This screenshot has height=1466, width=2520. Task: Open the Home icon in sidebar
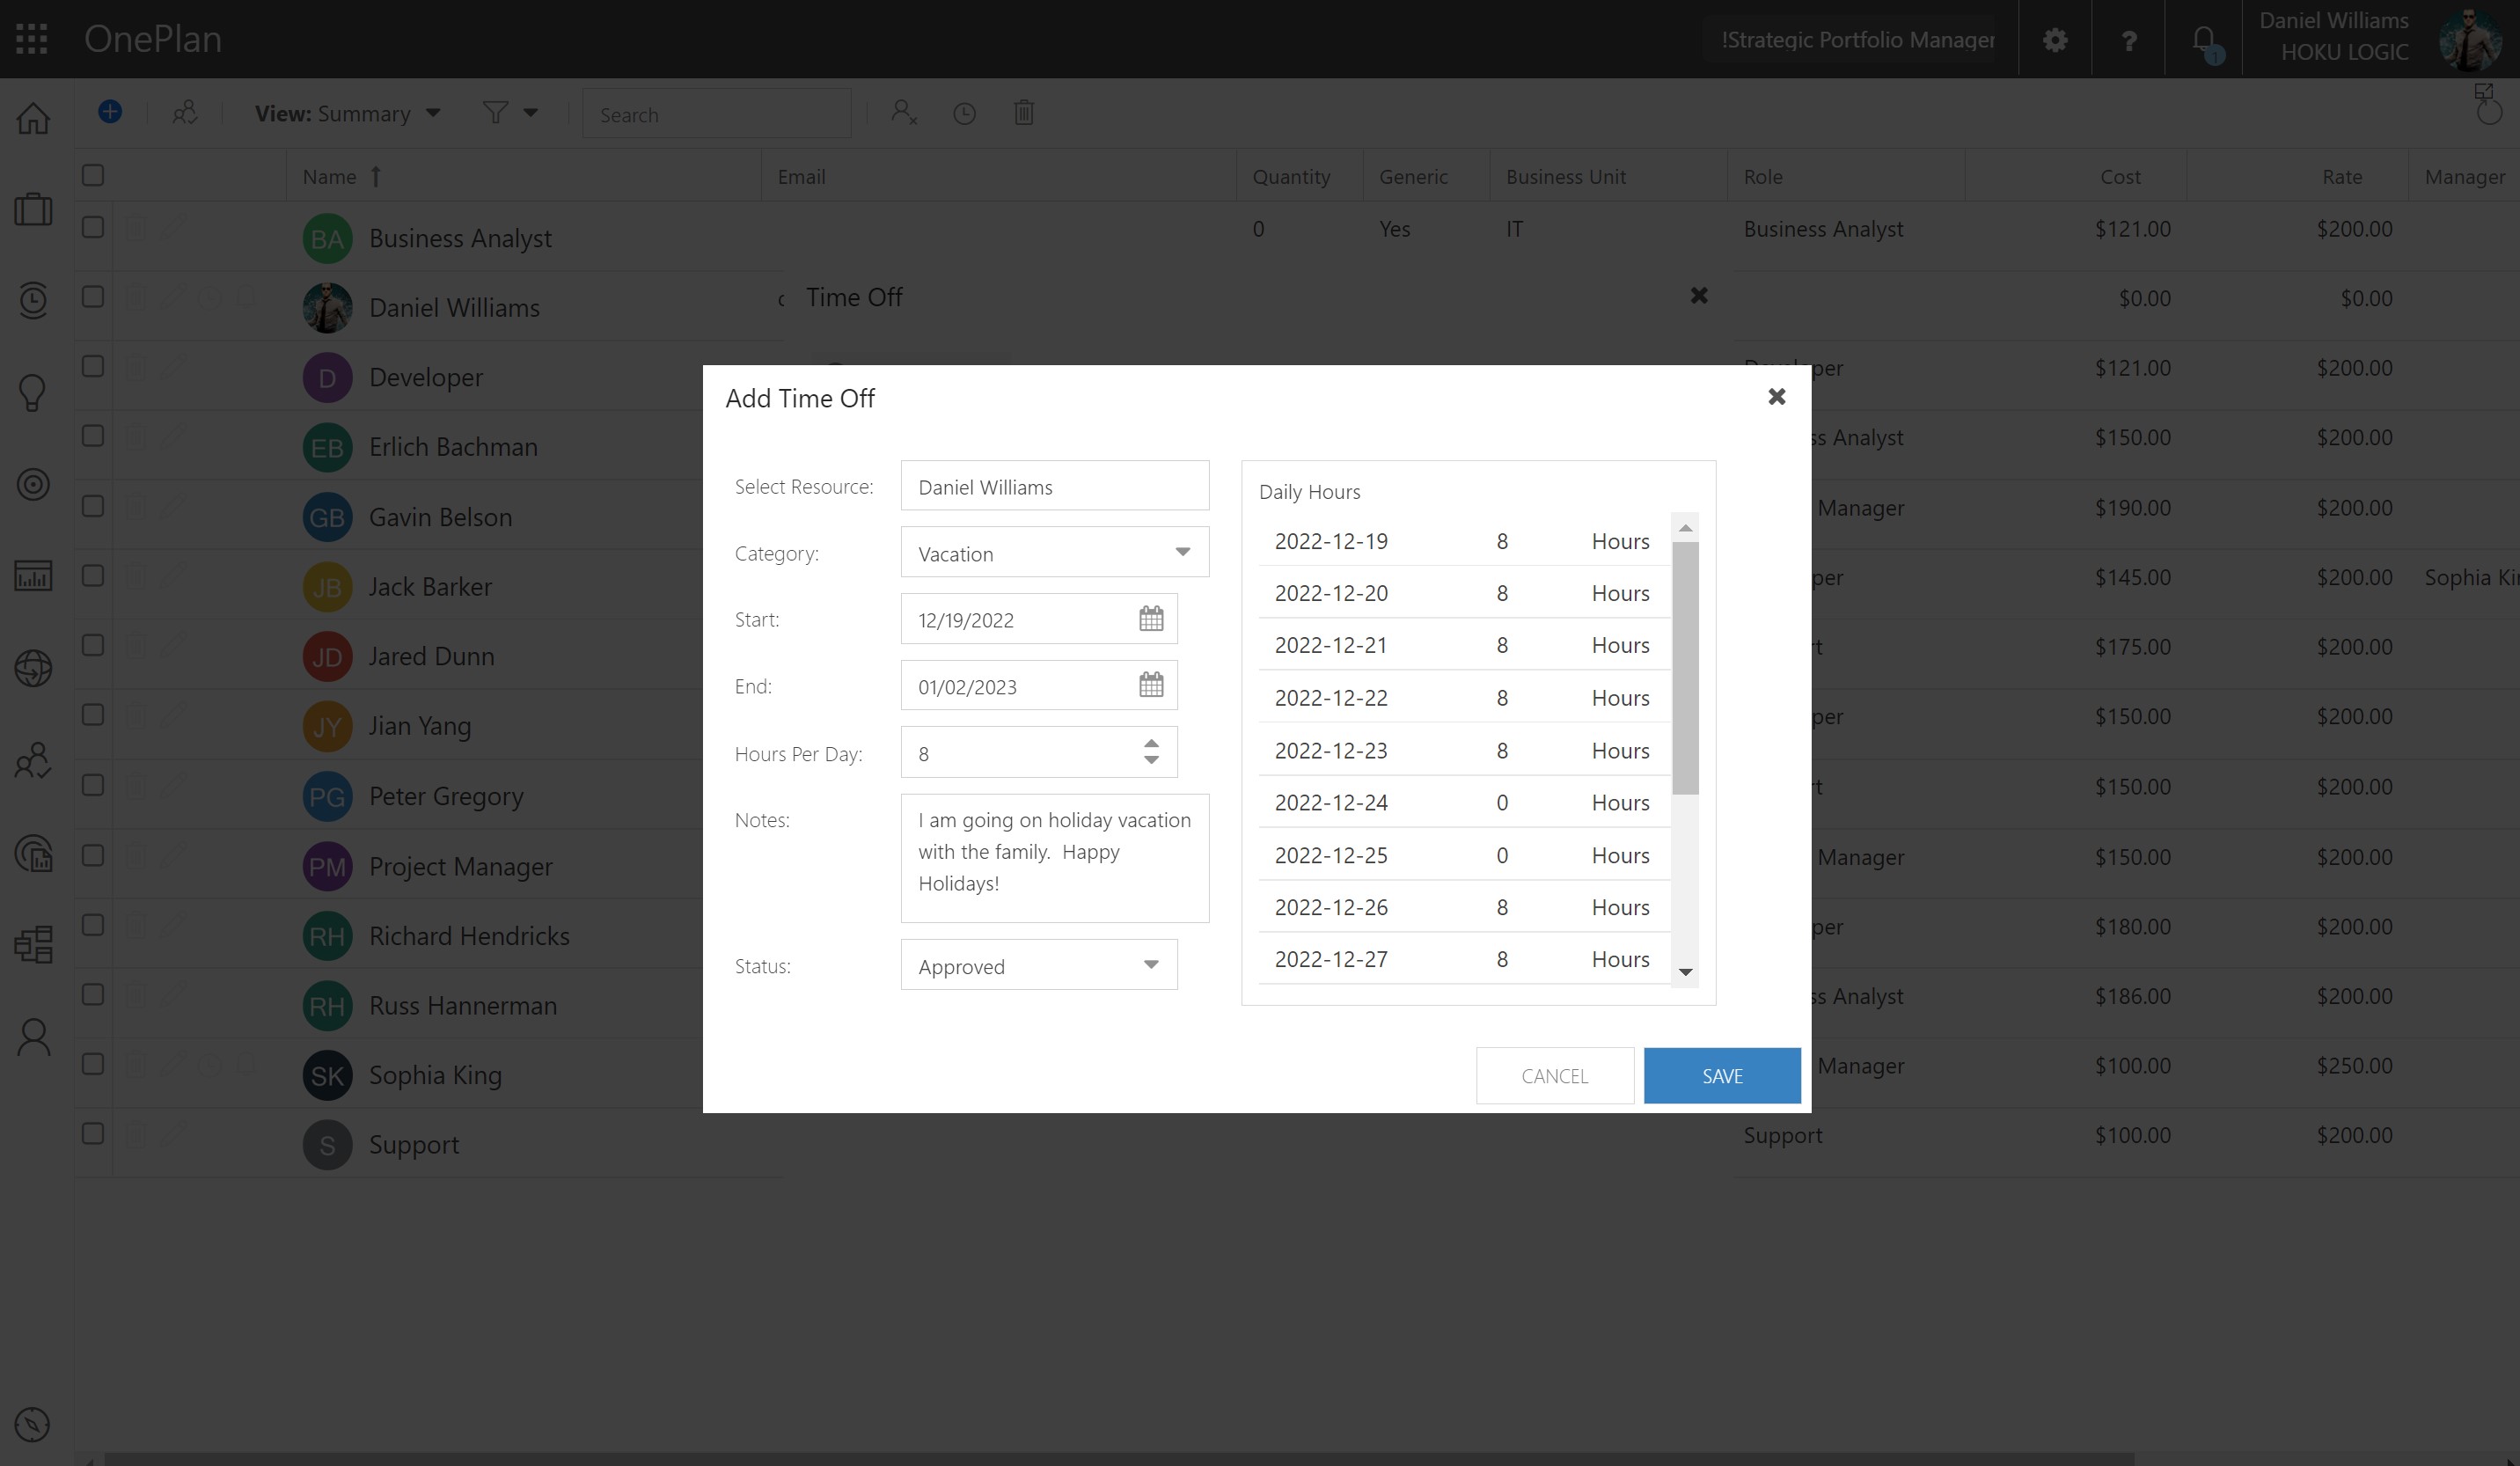(x=33, y=118)
